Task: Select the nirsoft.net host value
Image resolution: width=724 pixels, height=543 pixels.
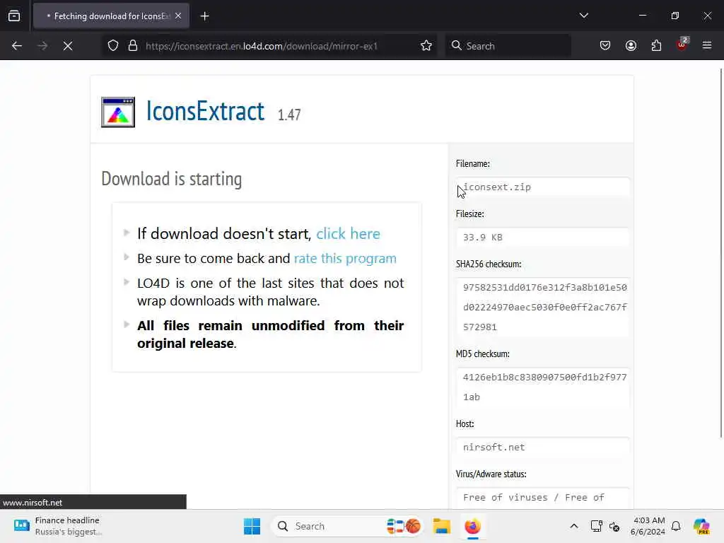Action: click(542, 447)
